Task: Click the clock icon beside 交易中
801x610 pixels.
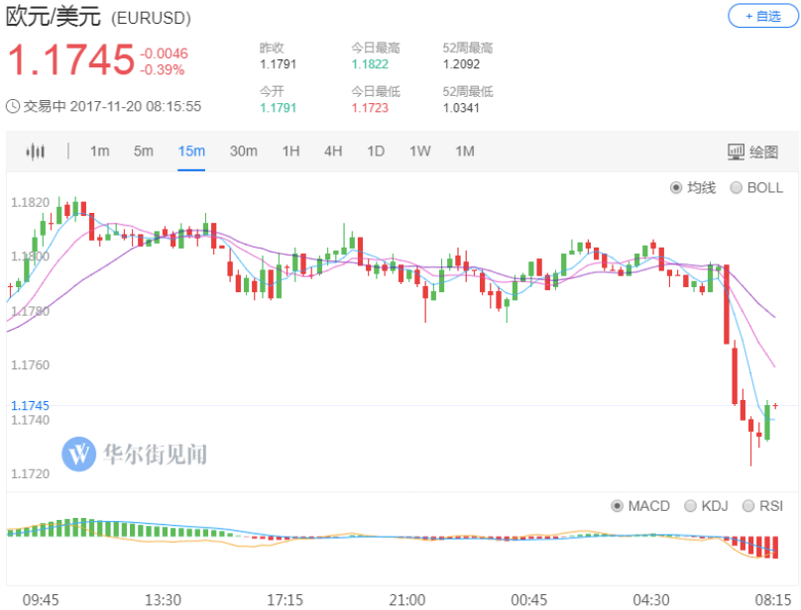Action: 13,107
